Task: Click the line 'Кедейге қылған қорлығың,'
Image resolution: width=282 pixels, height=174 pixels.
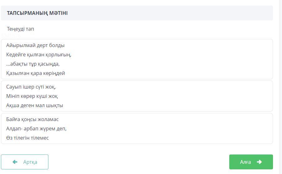Action: coord(39,54)
